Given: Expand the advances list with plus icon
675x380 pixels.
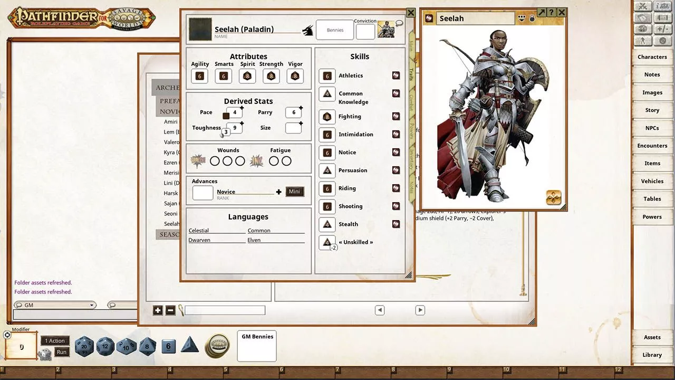Looking at the screenshot, I should (x=279, y=192).
